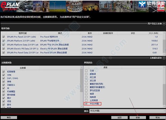This screenshot has height=120, width=166.
Task: Click the 描述 column header
Action: [60, 33]
